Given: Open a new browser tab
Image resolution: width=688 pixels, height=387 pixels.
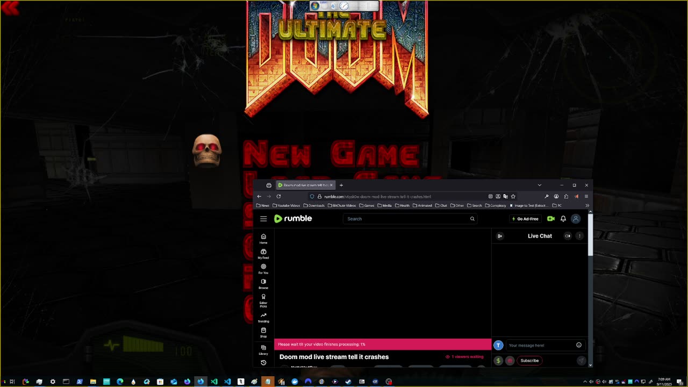Looking at the screenshot, I should pyautogui.click(x=341, y=185).
